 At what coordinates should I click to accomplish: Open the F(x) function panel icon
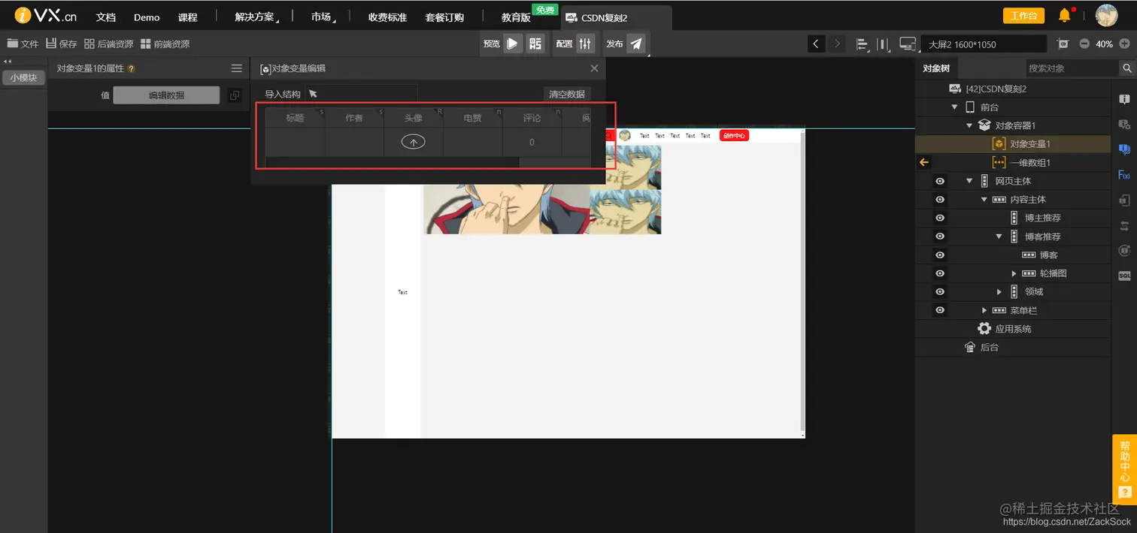[x=1123, y=174]
